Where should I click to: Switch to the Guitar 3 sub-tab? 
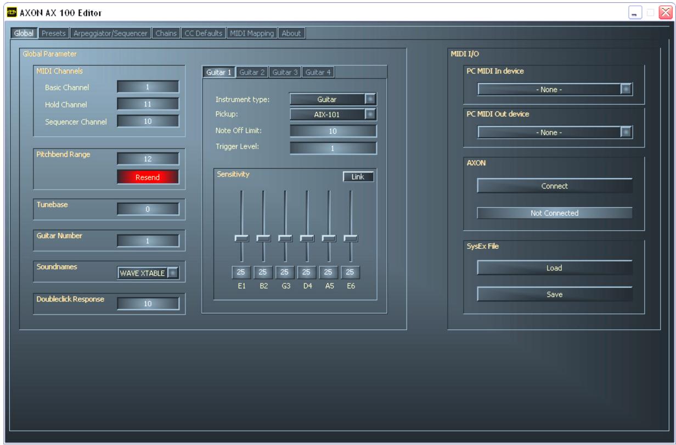tap(285, 72)
